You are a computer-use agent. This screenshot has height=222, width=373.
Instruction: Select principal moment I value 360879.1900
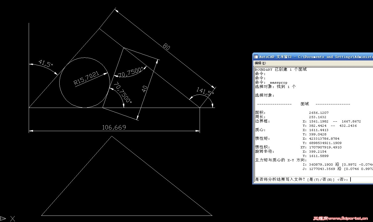pos(321,165)
